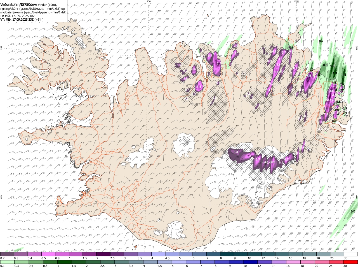Click the '1.8' value on the dark green east cell
The image size is (358, 268).
pos(344,75)
